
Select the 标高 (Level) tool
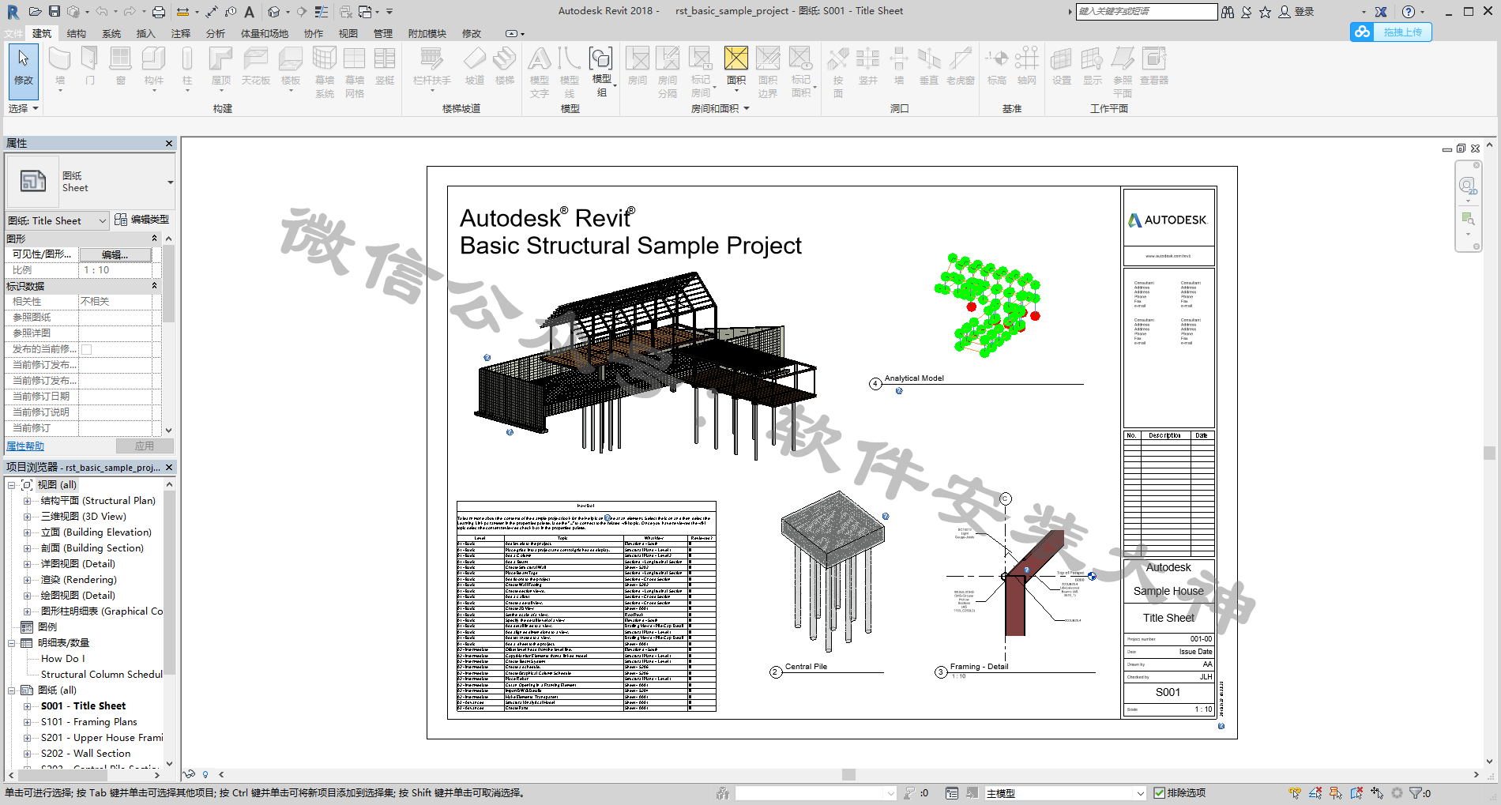(x=997, y=66)
